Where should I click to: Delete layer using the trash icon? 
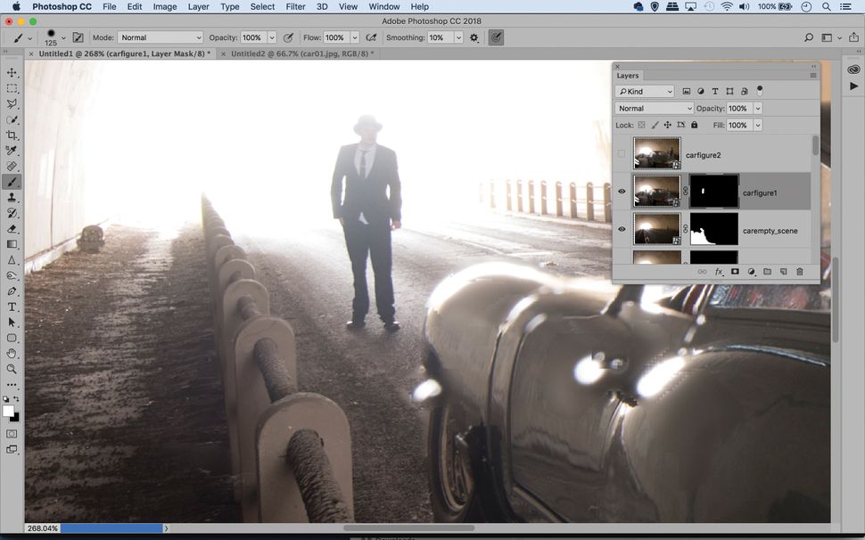click(x=800, y=271)
